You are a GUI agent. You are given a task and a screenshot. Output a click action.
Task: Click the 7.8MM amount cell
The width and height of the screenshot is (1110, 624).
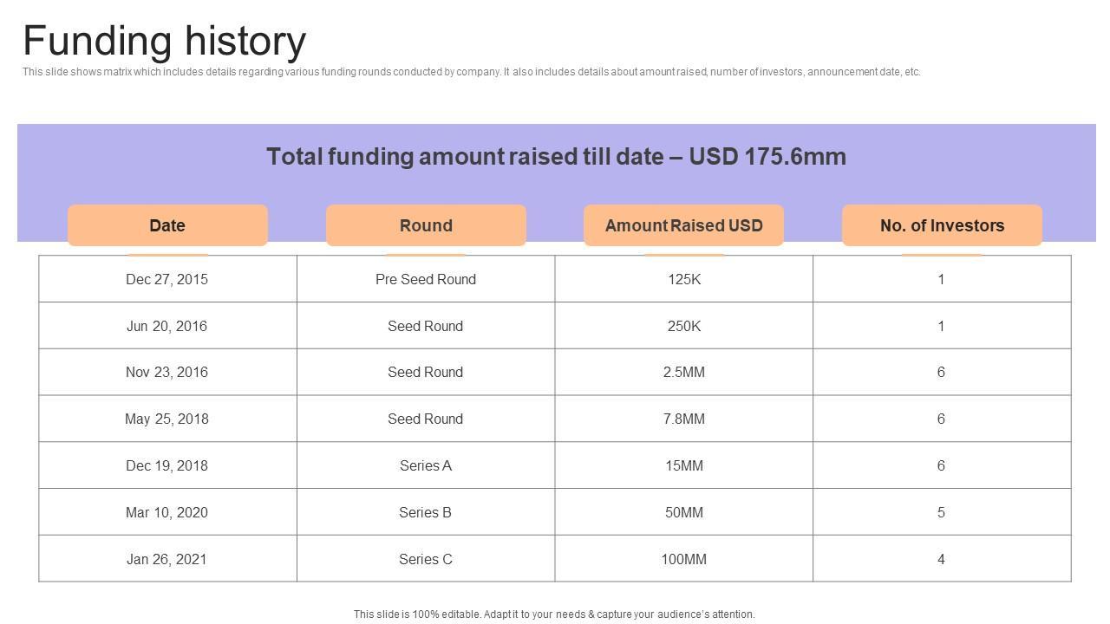pos(683,419)
